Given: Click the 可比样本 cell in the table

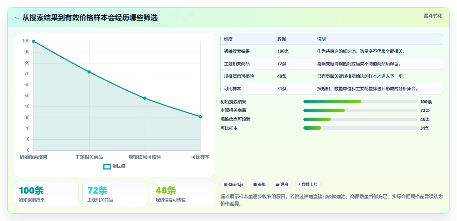Looking at the screenshot, I should pyautogui.click(x=232, y=89).
